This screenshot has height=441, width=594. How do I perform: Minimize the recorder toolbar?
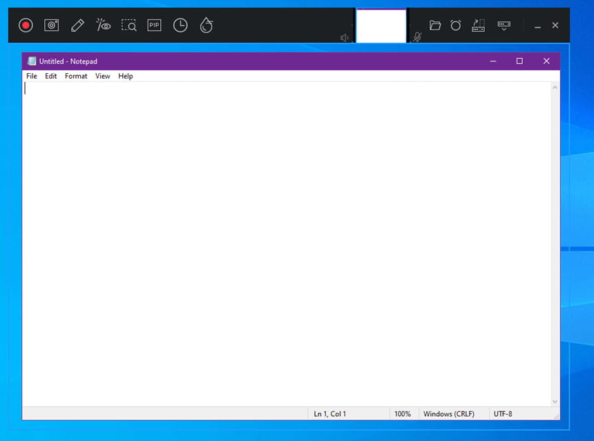537,26
